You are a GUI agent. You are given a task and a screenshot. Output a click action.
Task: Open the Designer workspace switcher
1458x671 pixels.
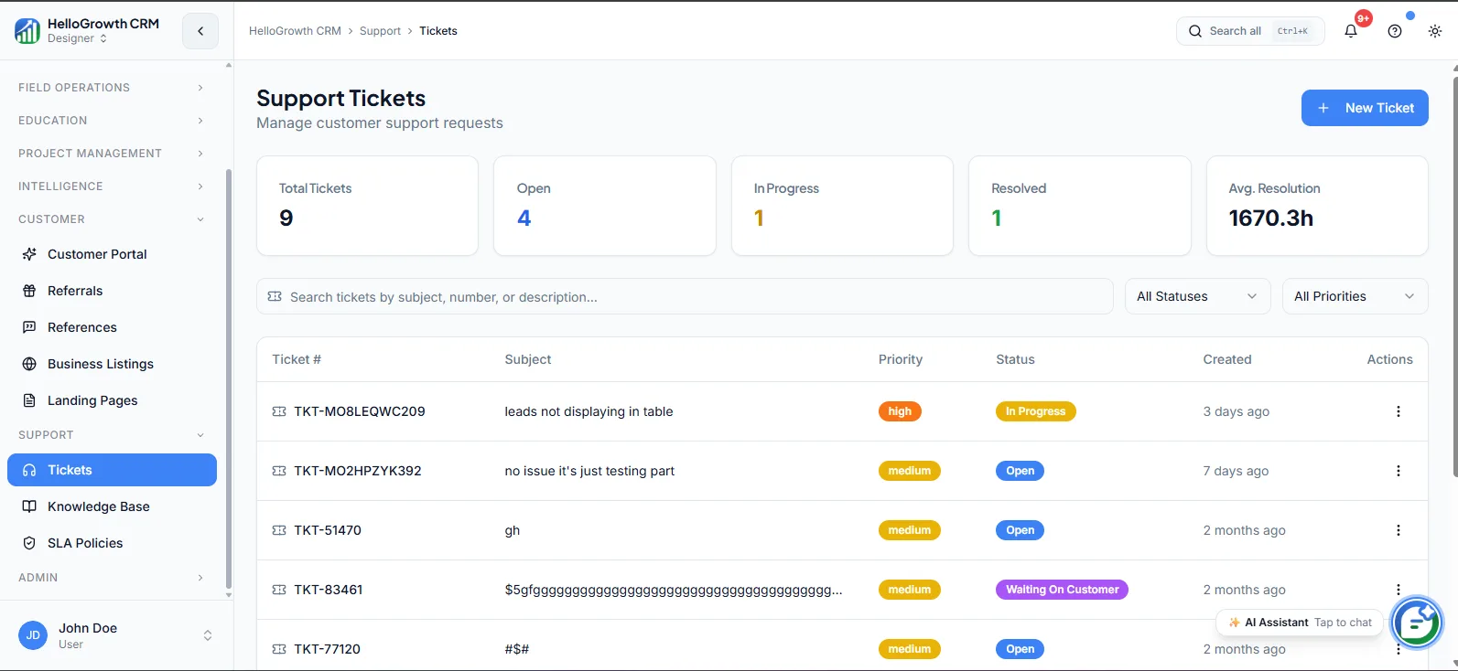click(78, 38)
